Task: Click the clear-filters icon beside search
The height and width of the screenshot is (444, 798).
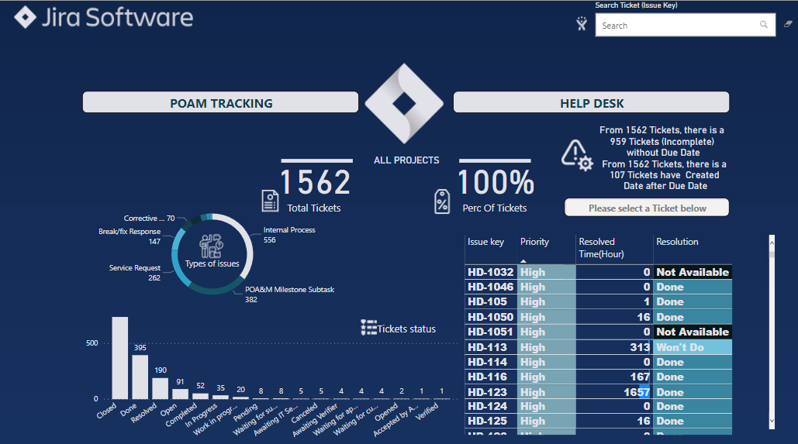Action: (x=582, y=23)
